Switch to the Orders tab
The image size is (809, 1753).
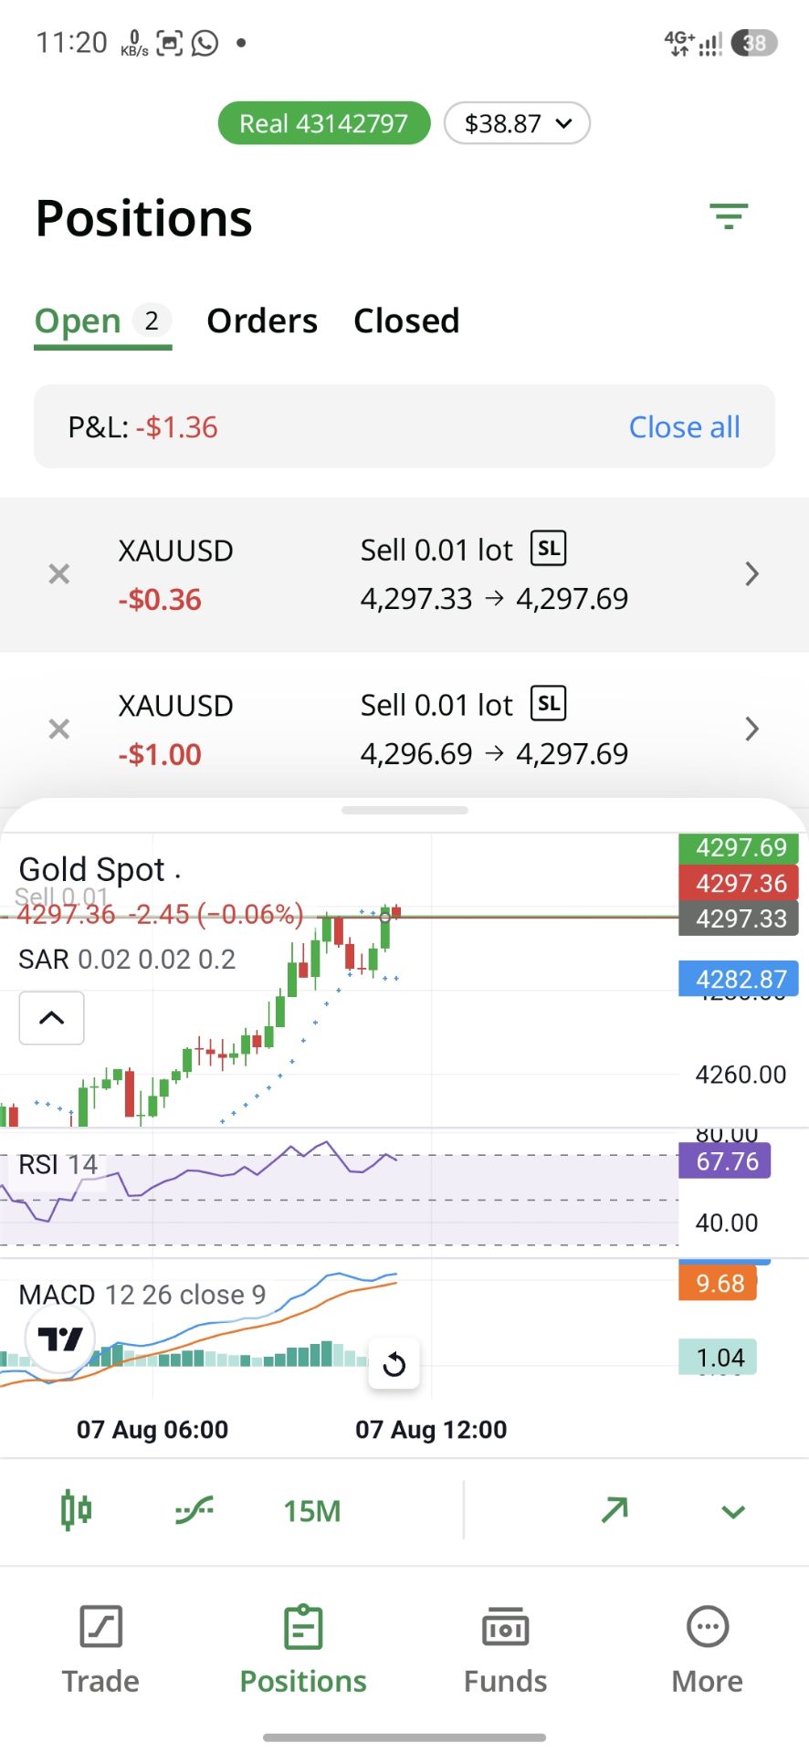coord(262,321)
